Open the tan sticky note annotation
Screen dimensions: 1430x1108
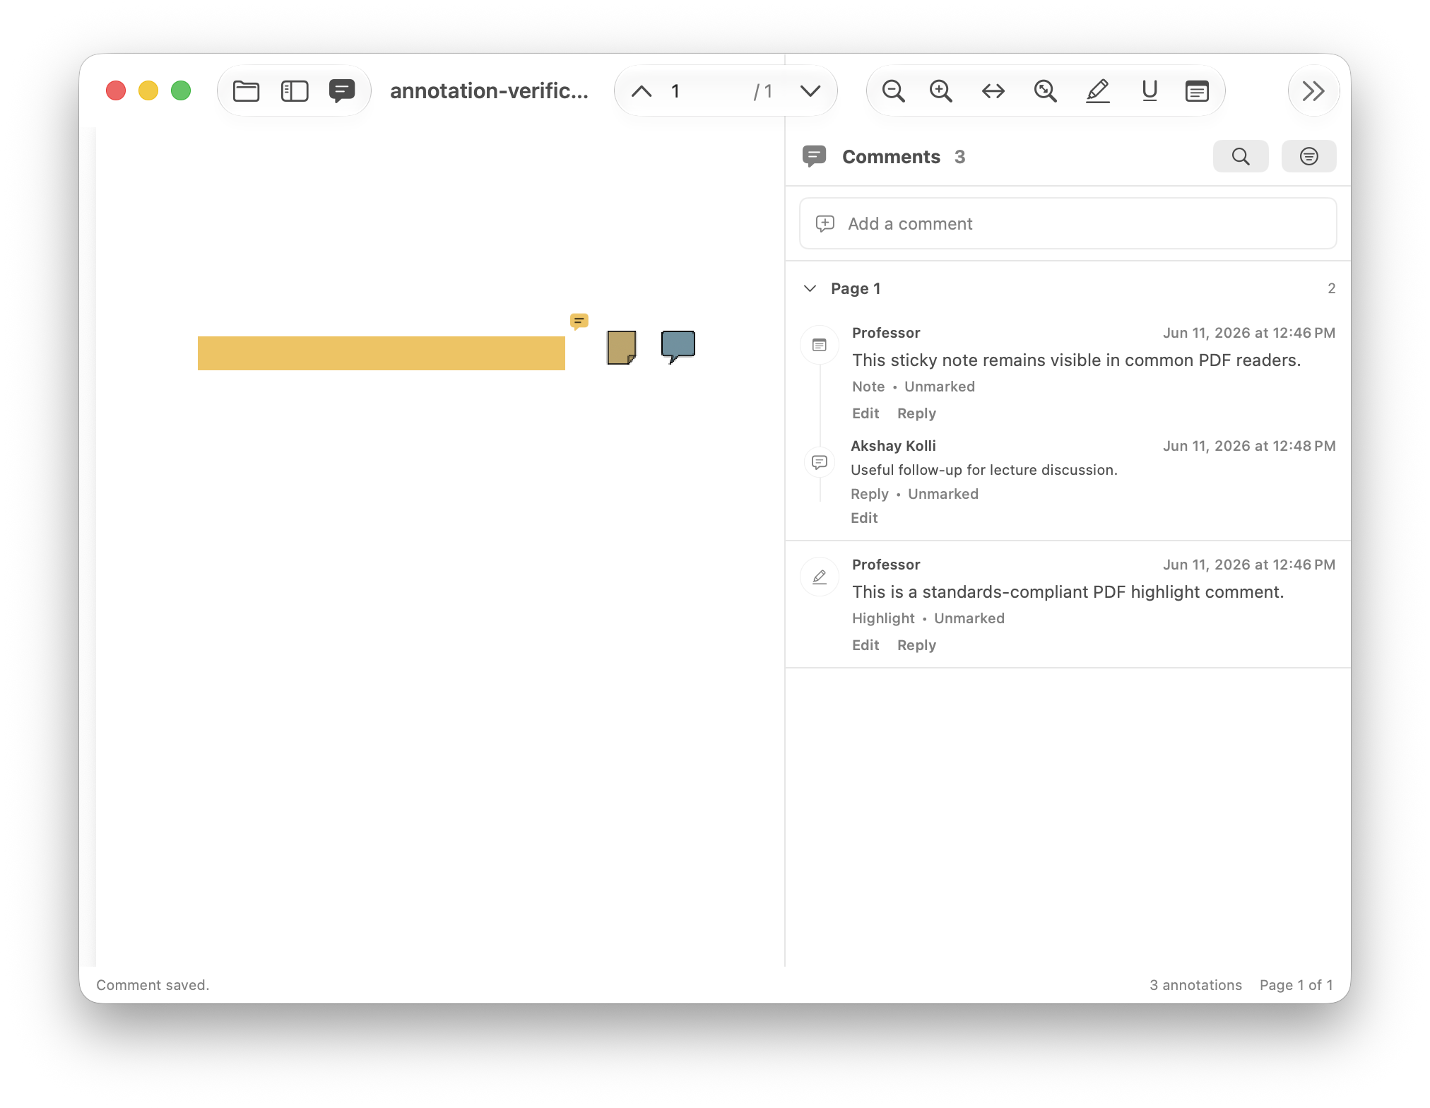622,348
